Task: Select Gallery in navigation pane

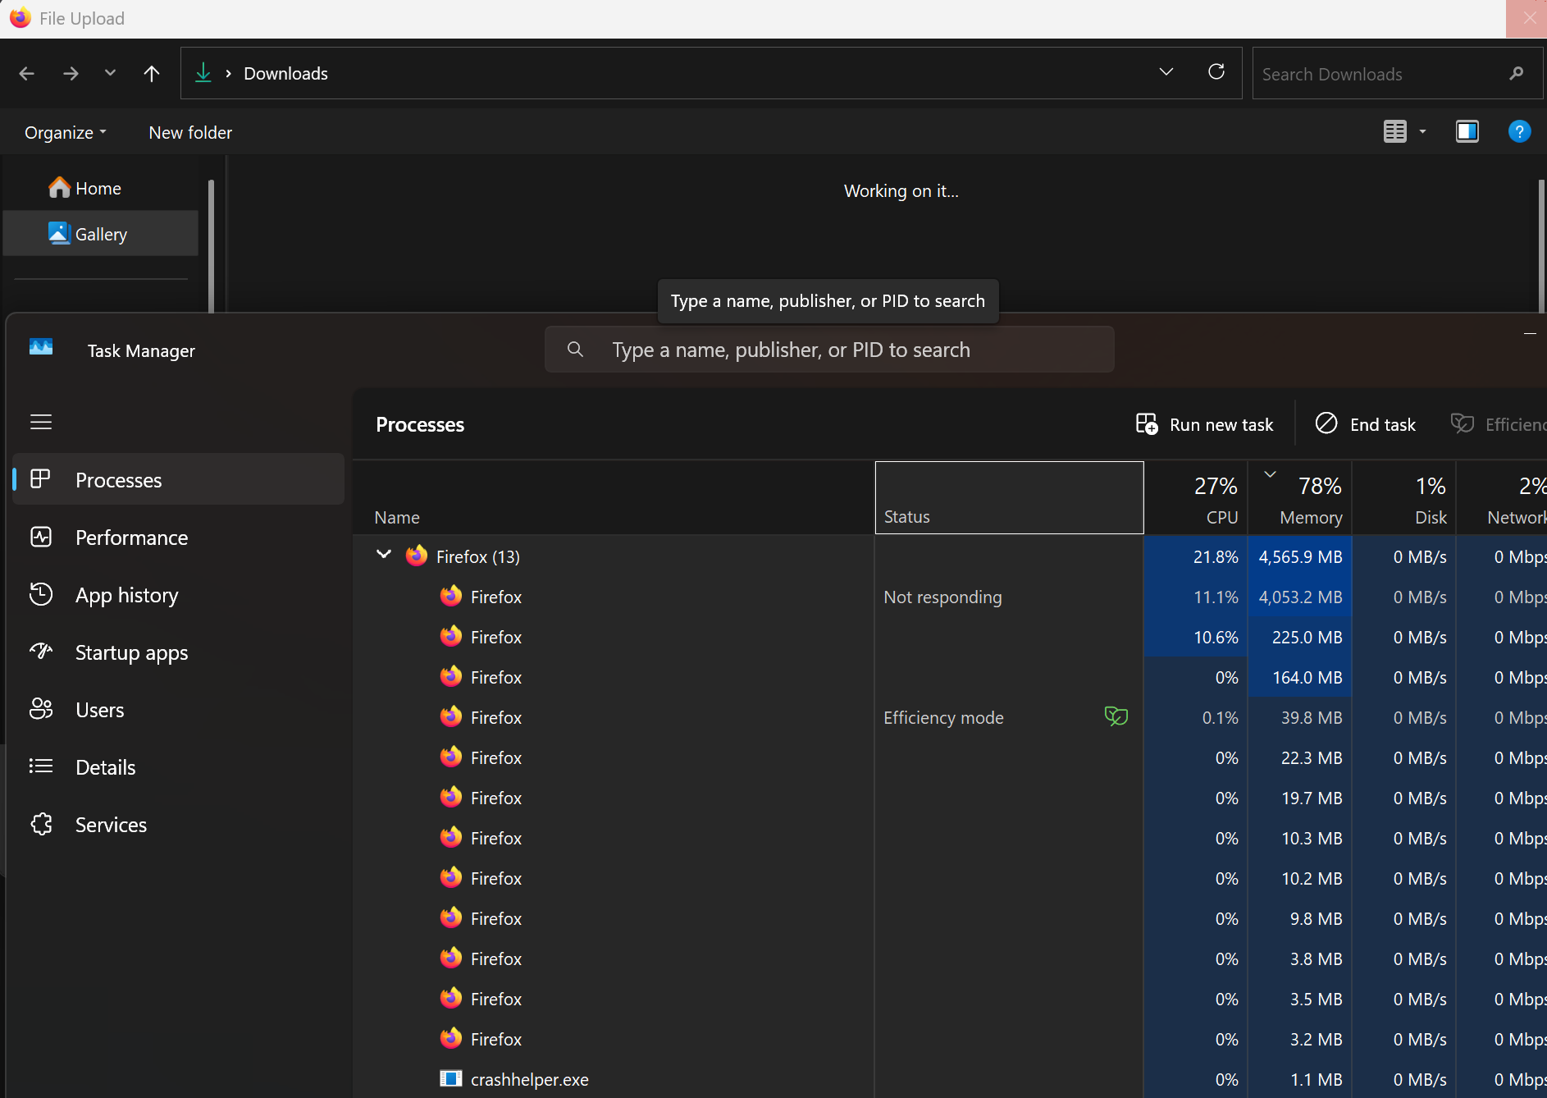Action: (102, 234)
